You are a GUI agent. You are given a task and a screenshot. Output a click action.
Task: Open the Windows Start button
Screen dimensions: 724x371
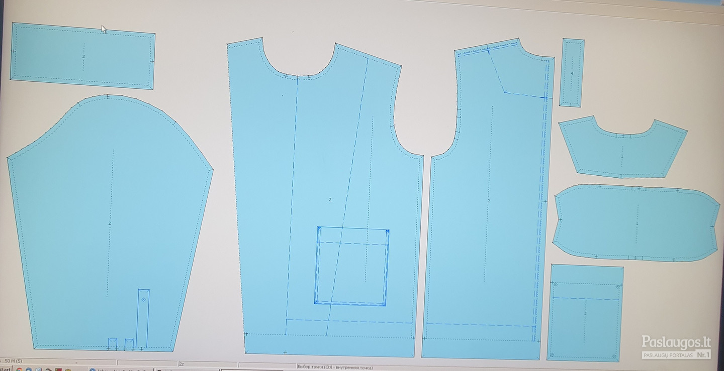5,368
